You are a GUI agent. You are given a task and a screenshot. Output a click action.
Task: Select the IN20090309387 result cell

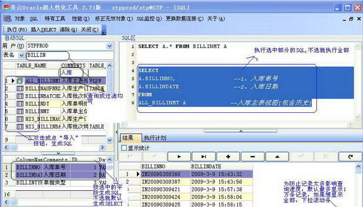click(x=165, y=182)
